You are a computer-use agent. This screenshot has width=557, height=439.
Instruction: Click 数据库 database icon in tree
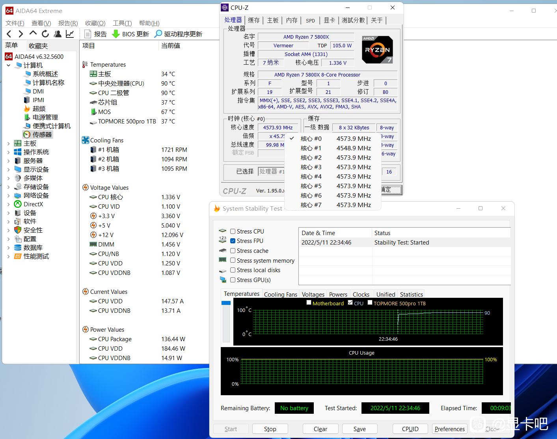(18, 247)
